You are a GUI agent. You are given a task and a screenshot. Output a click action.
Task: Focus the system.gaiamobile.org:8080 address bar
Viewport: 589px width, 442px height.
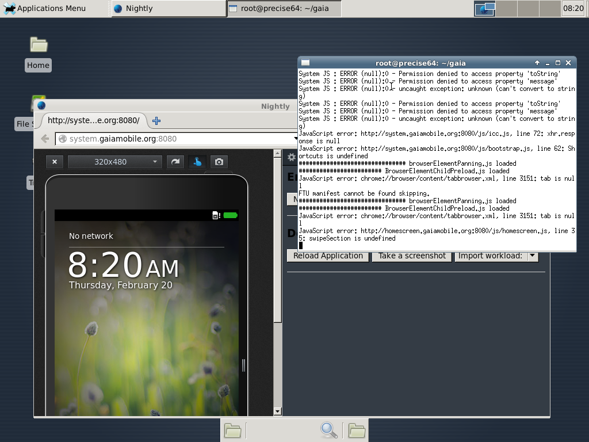(x=177, y=139)
